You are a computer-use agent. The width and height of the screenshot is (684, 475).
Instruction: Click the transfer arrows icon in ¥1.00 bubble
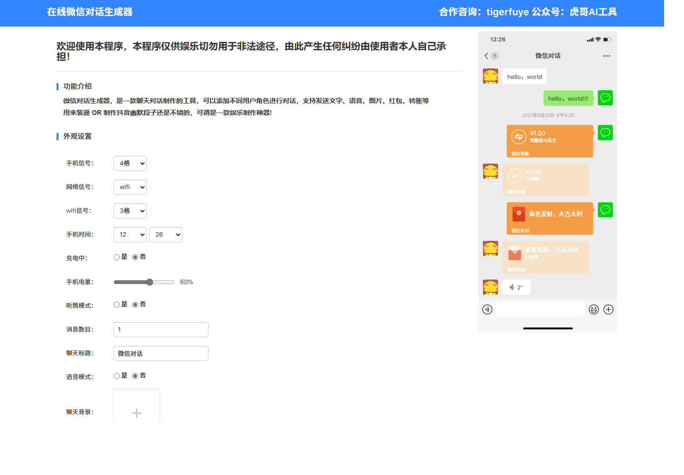pos(519,137)
